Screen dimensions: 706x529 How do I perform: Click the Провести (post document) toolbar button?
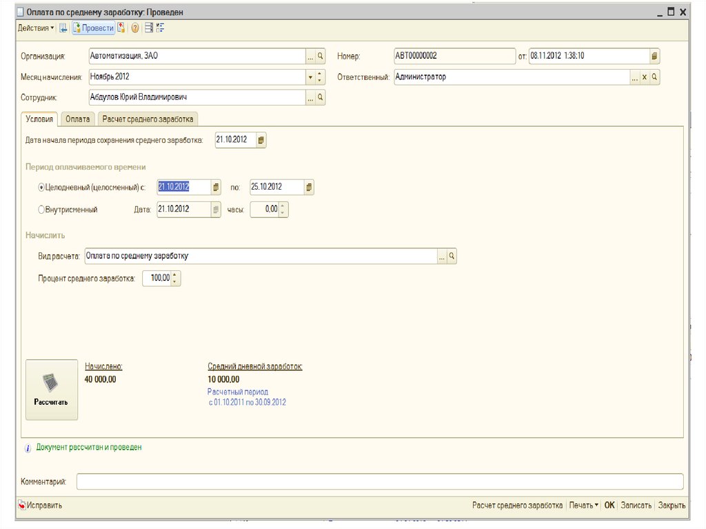click(93, 28)
